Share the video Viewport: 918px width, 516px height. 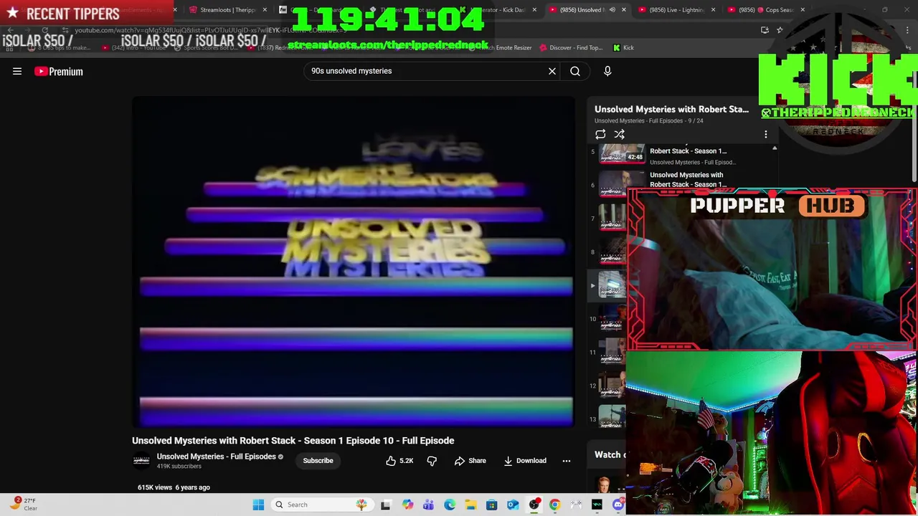470,461
